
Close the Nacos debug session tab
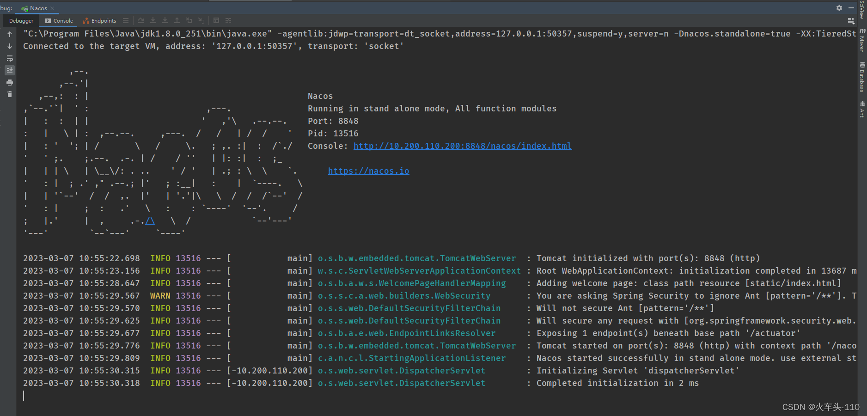pos(52,8)
